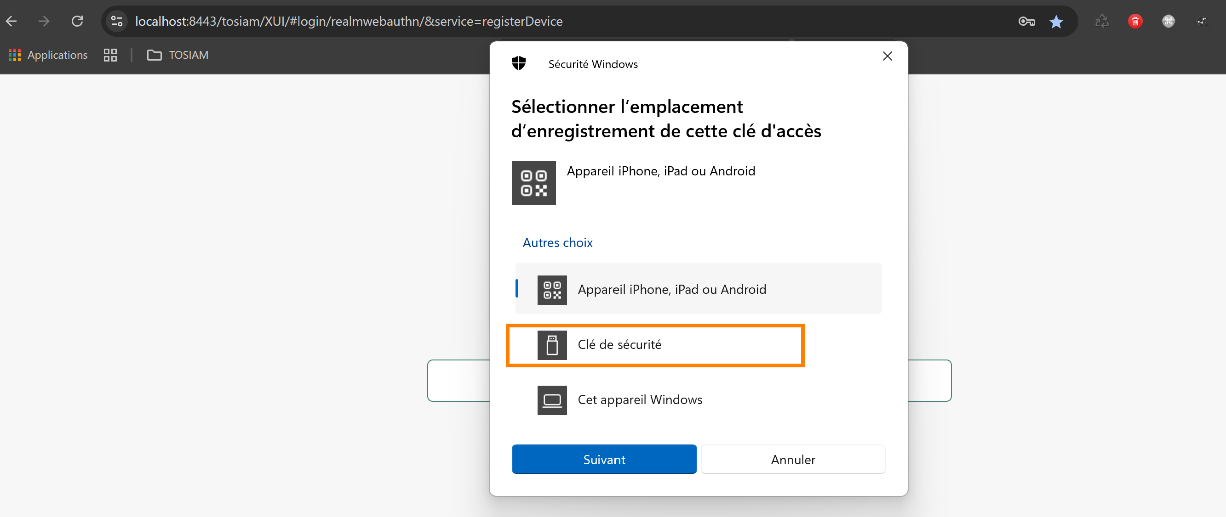Click top 'Appareil iPhone, iPad ou Android' label
1226x517 pixels.
click(660, 171)
